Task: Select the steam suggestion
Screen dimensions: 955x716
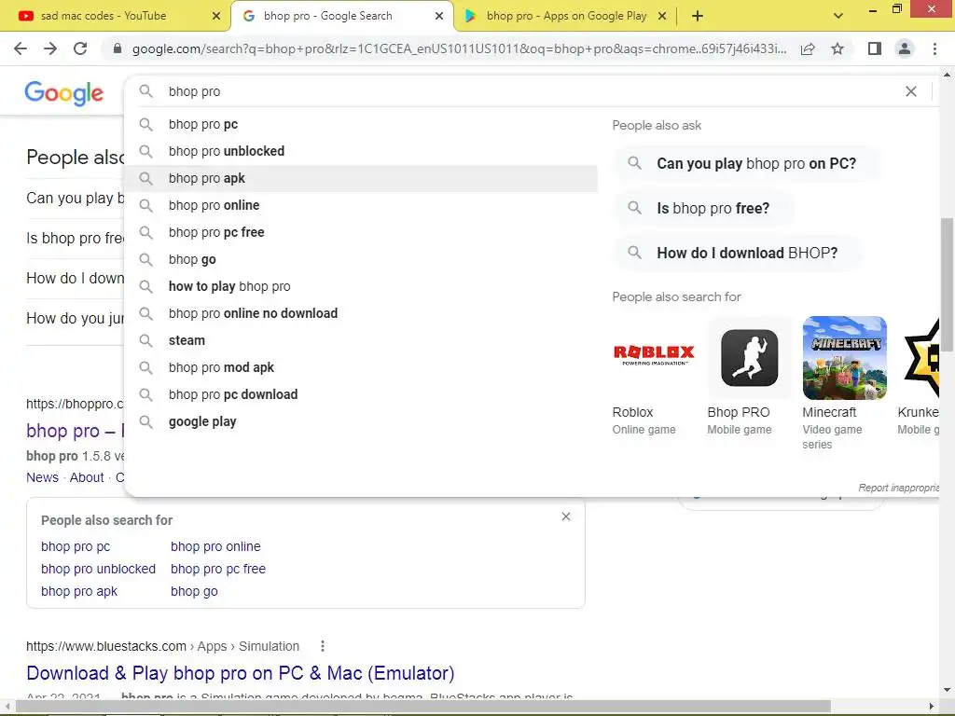Action: click(x=361, y=340)
